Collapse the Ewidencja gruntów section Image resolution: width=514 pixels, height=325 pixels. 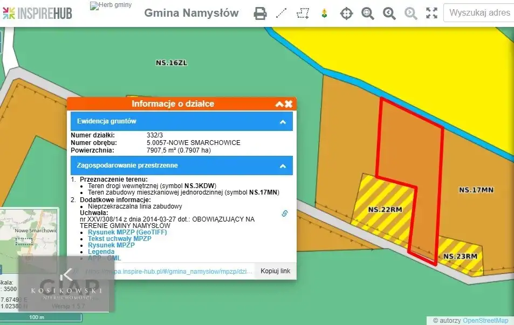coord(282,122)
